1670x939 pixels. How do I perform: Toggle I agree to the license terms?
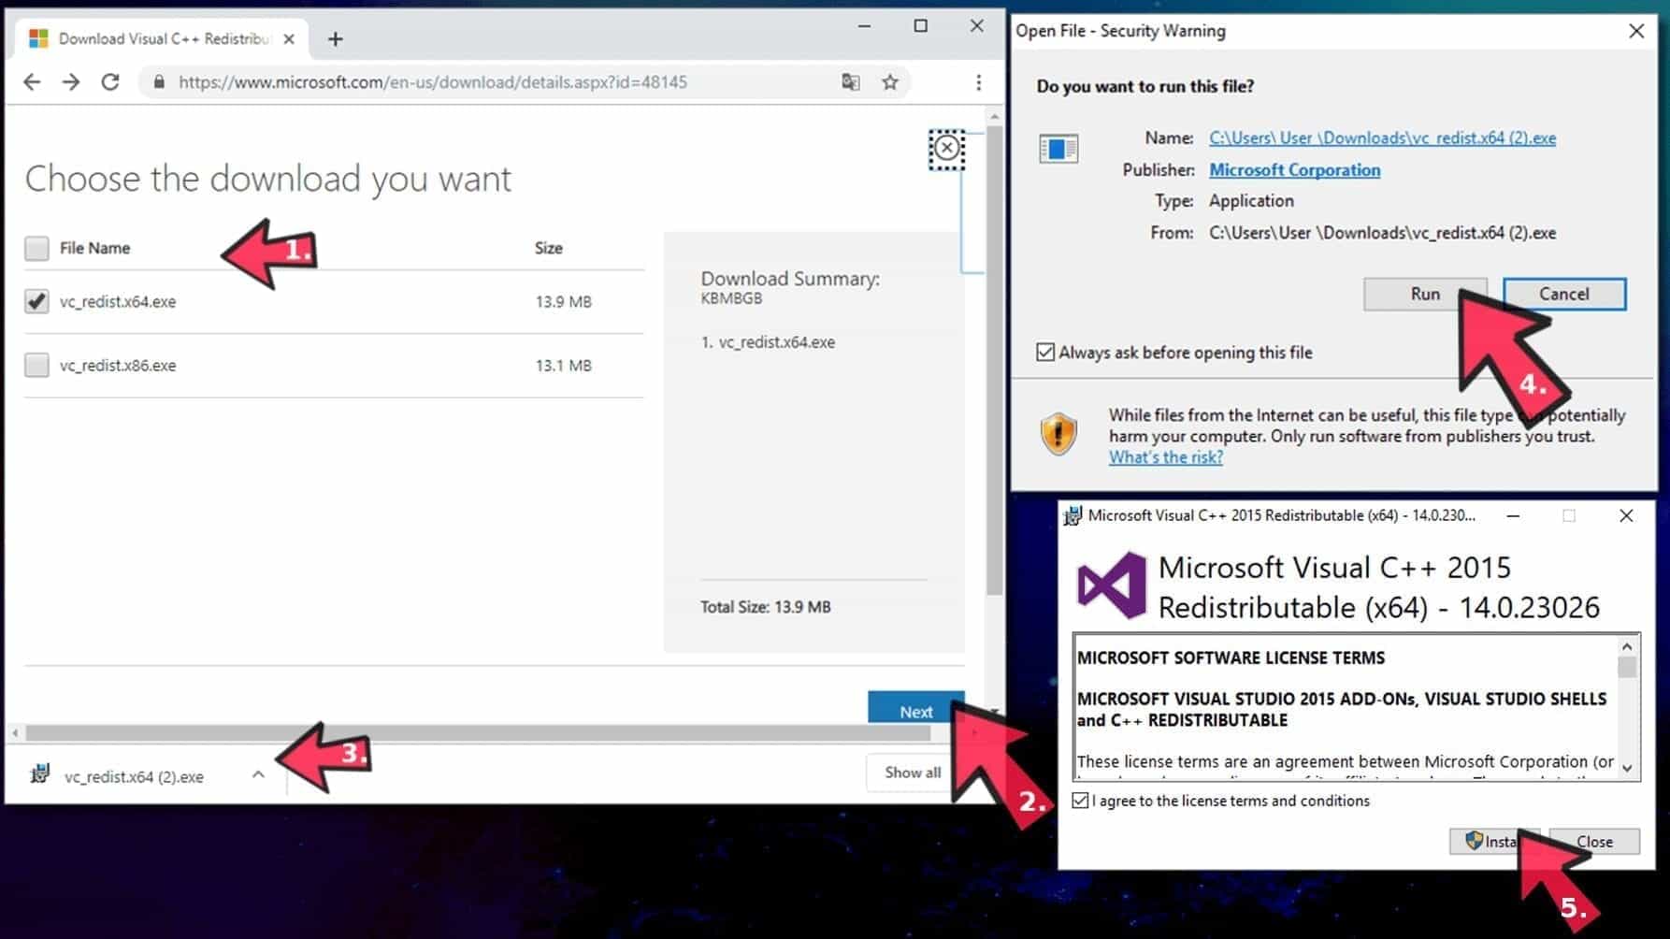[1080, 801]
